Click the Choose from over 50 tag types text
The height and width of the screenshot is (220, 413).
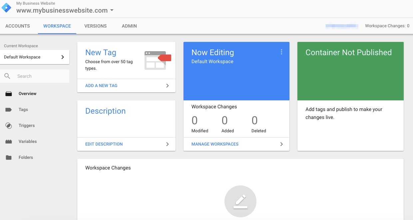[x=109, y=65]
